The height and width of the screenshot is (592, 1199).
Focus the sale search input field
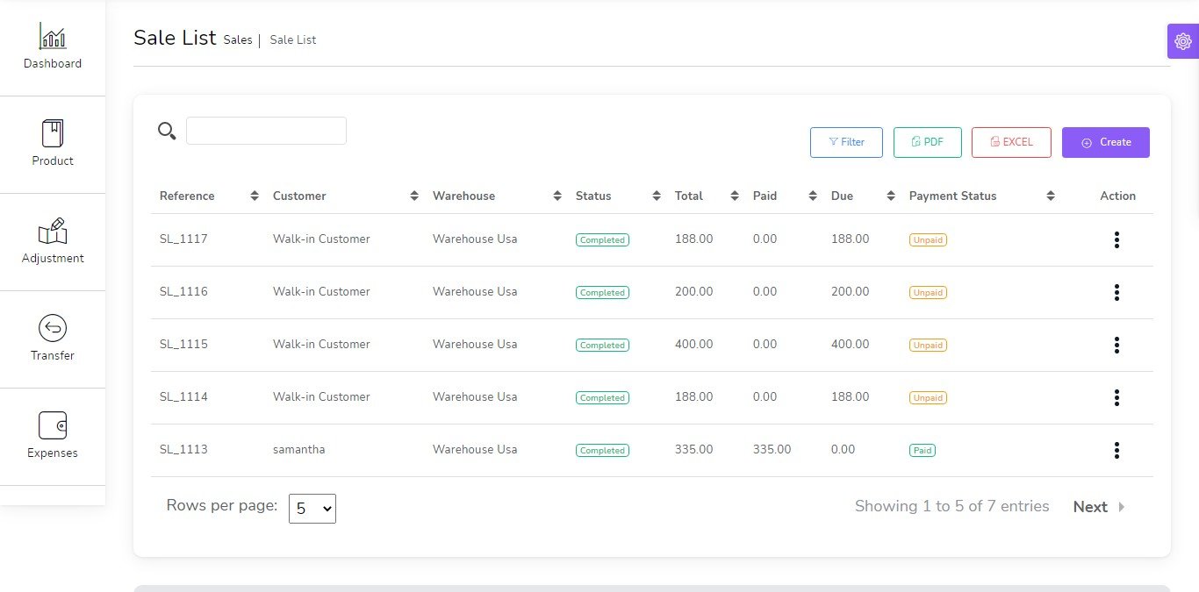pyautogui.click(x=266, y=131)
